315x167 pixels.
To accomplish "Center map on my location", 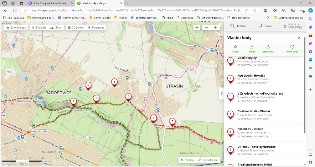I will [x=197, y=27].
